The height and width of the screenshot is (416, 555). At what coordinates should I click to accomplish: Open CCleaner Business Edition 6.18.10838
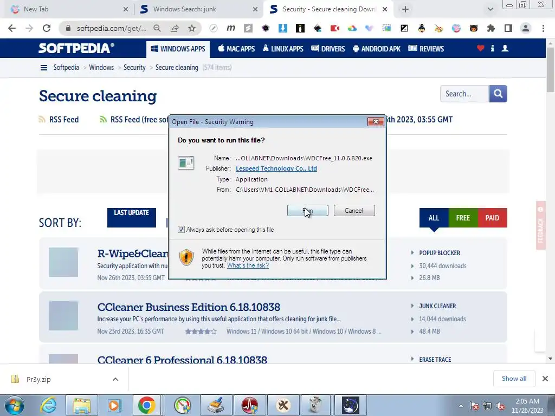coord(189,307)
